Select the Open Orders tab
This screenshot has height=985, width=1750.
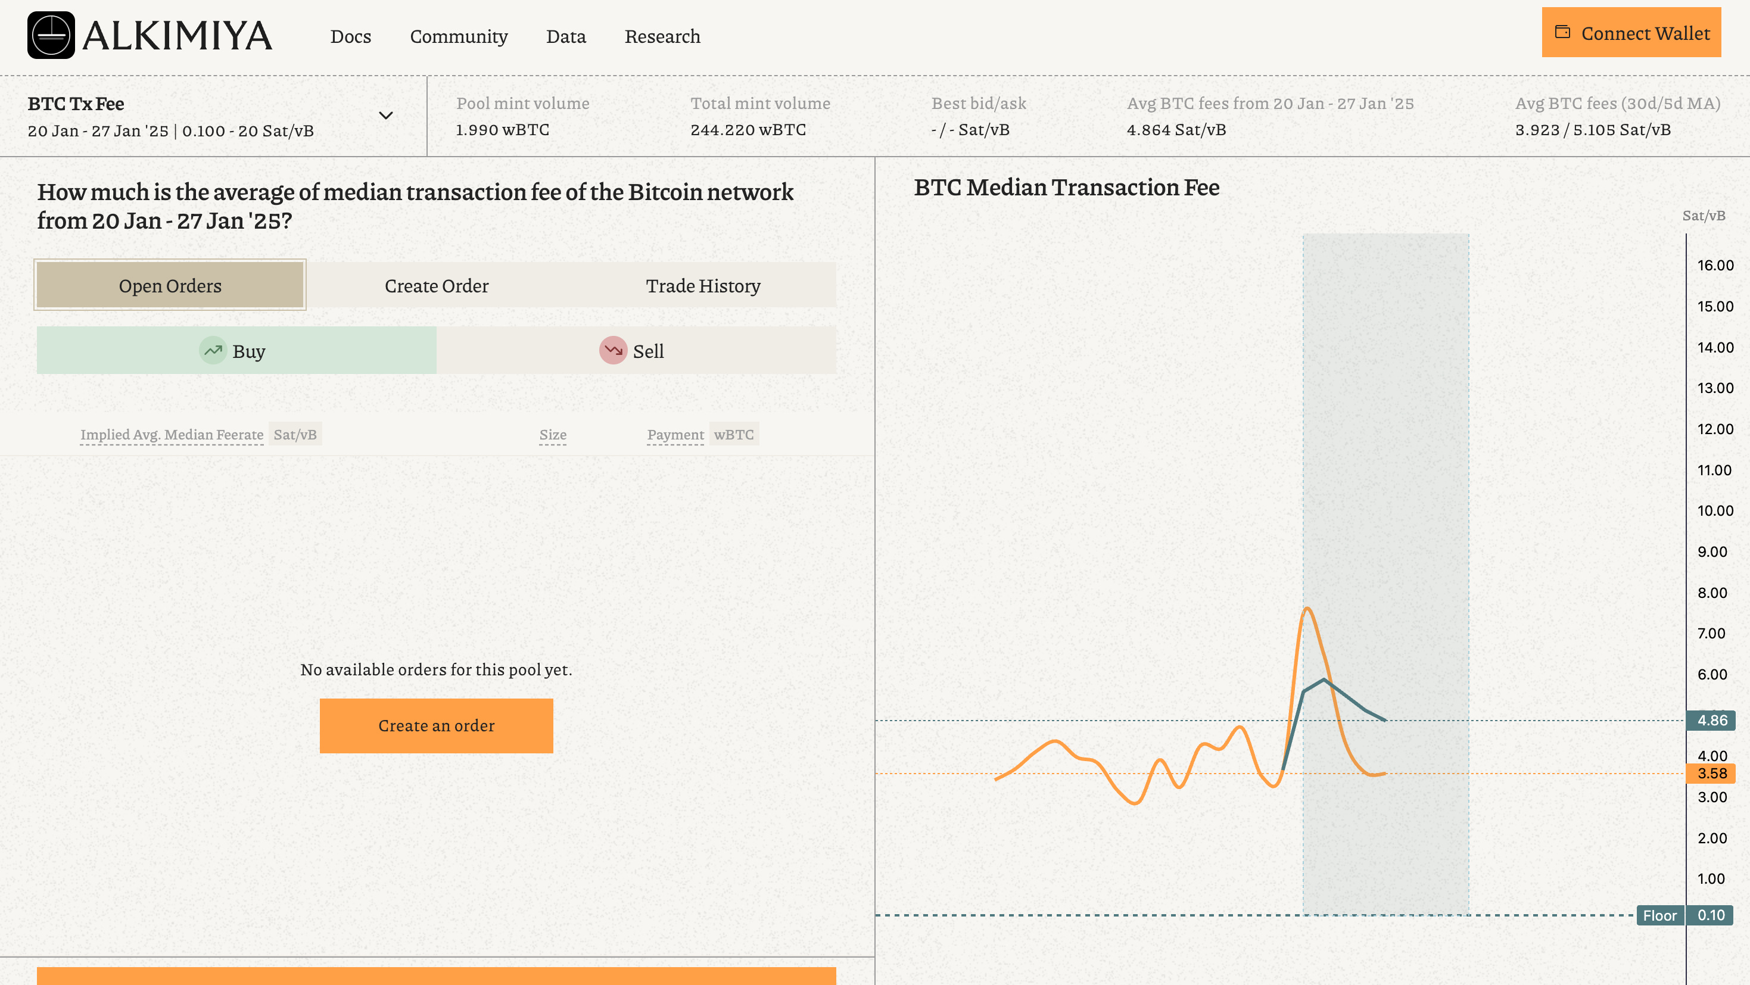pyautogui.click(x=170, y=285)
